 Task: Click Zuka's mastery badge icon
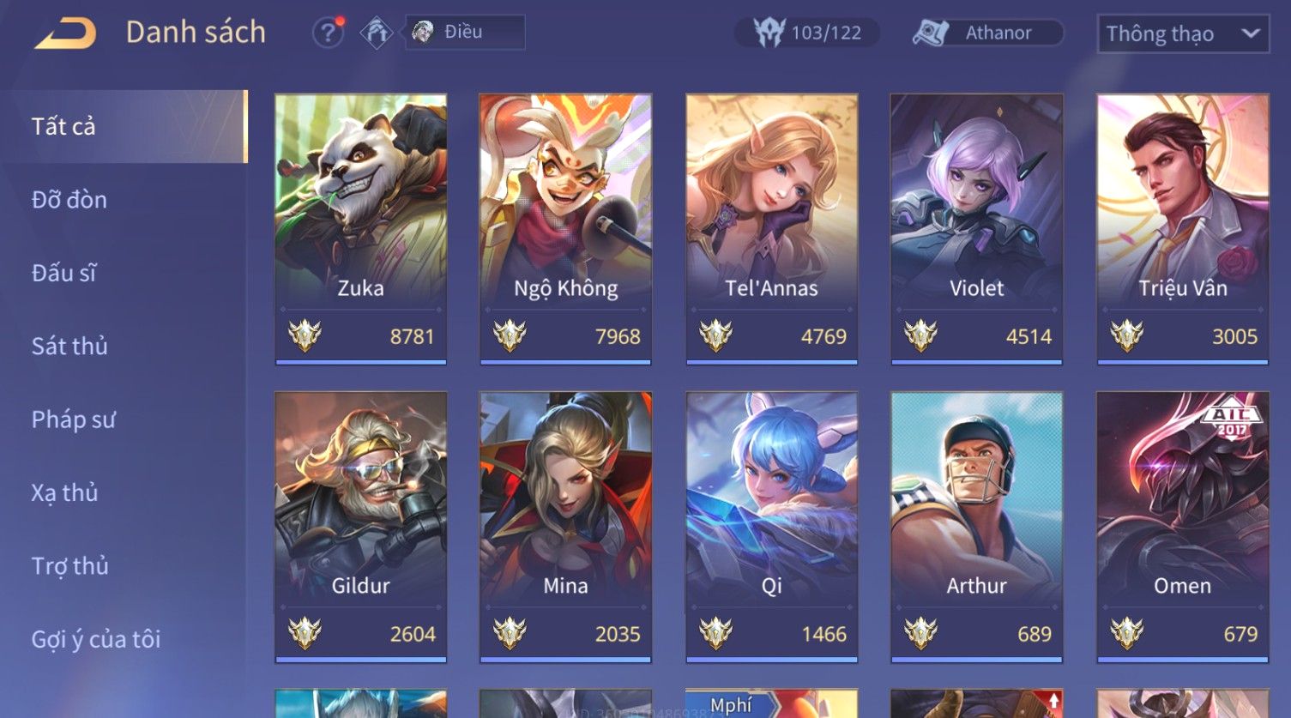click(305, 335)
